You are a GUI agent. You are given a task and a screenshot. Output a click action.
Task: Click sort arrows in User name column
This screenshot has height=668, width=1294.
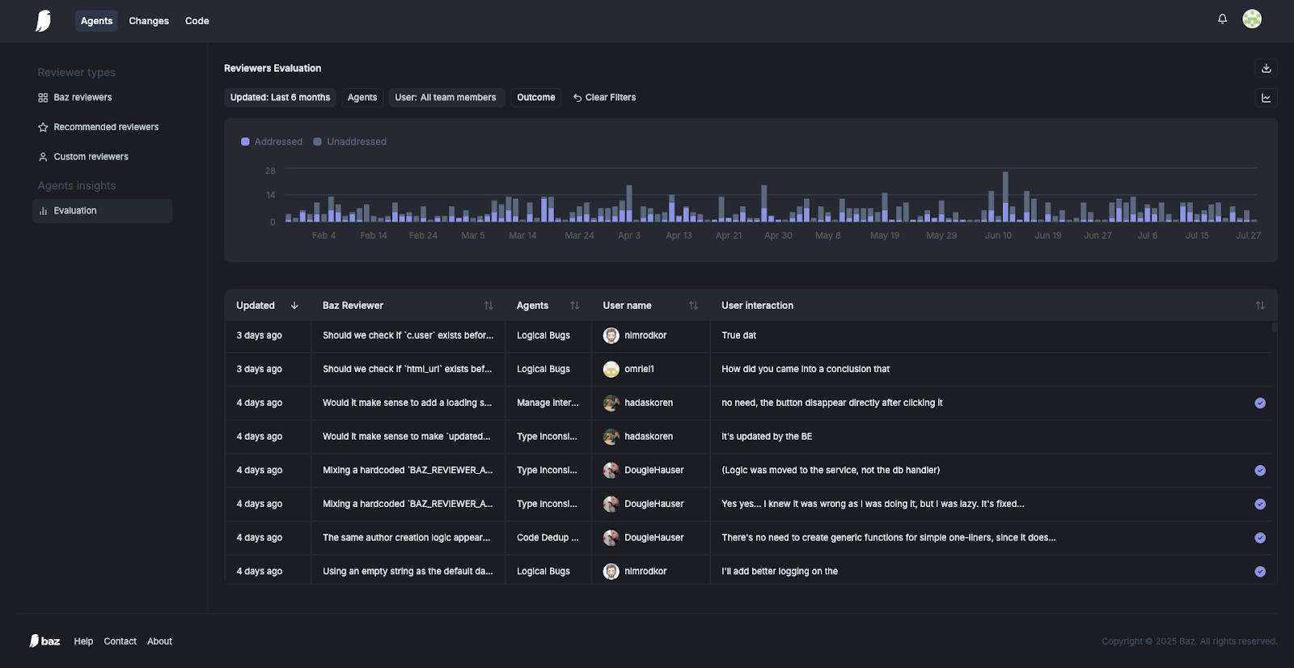(693, 306)
